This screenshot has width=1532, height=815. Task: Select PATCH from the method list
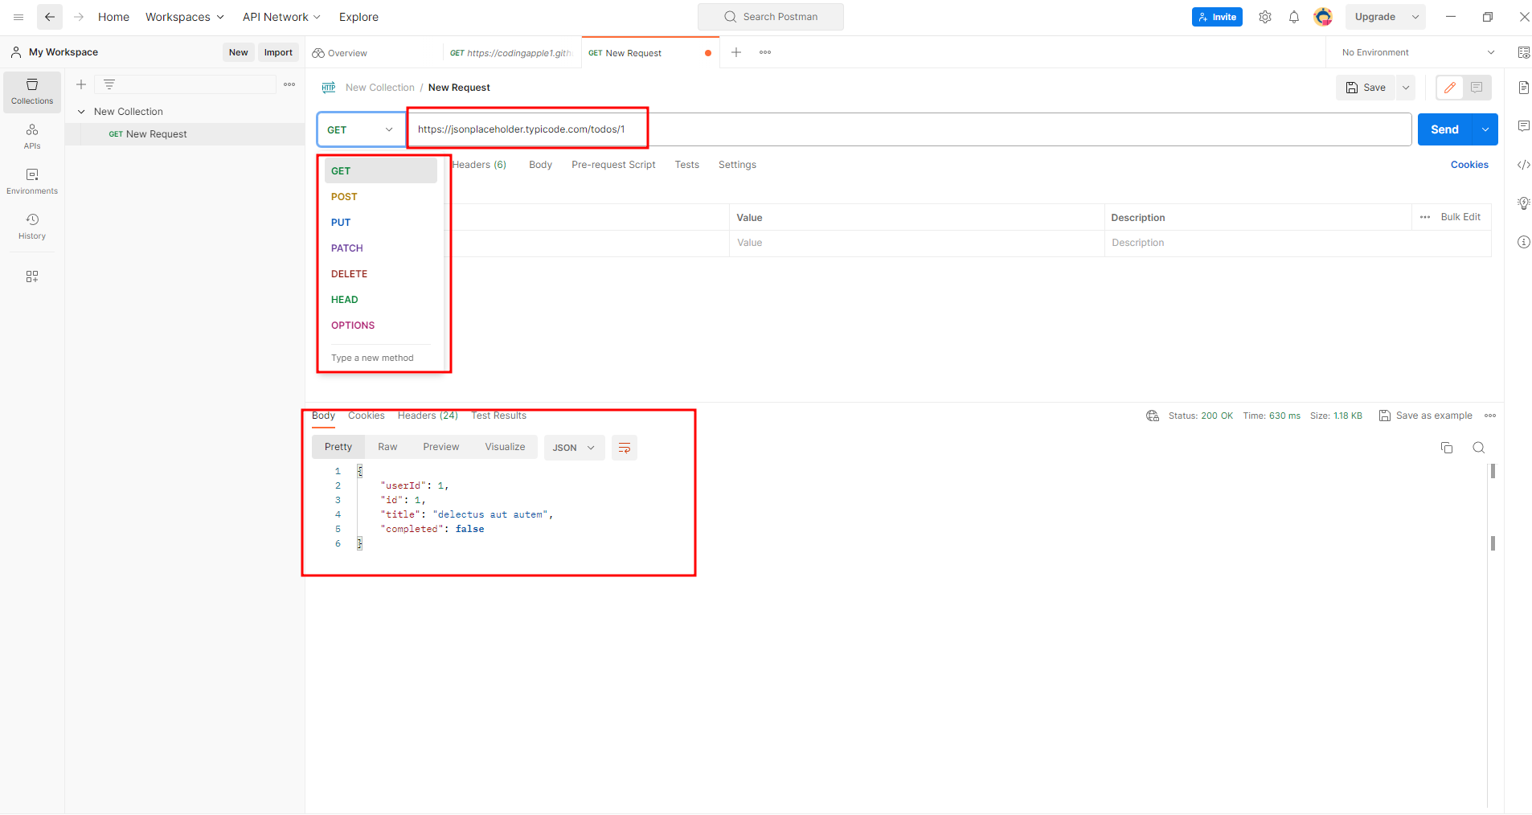point(381,248)
